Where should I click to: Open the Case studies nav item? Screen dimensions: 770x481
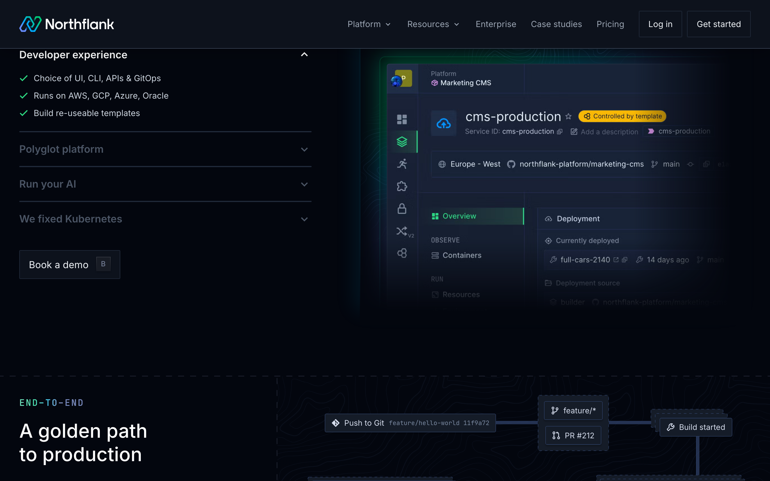point(556,24)
